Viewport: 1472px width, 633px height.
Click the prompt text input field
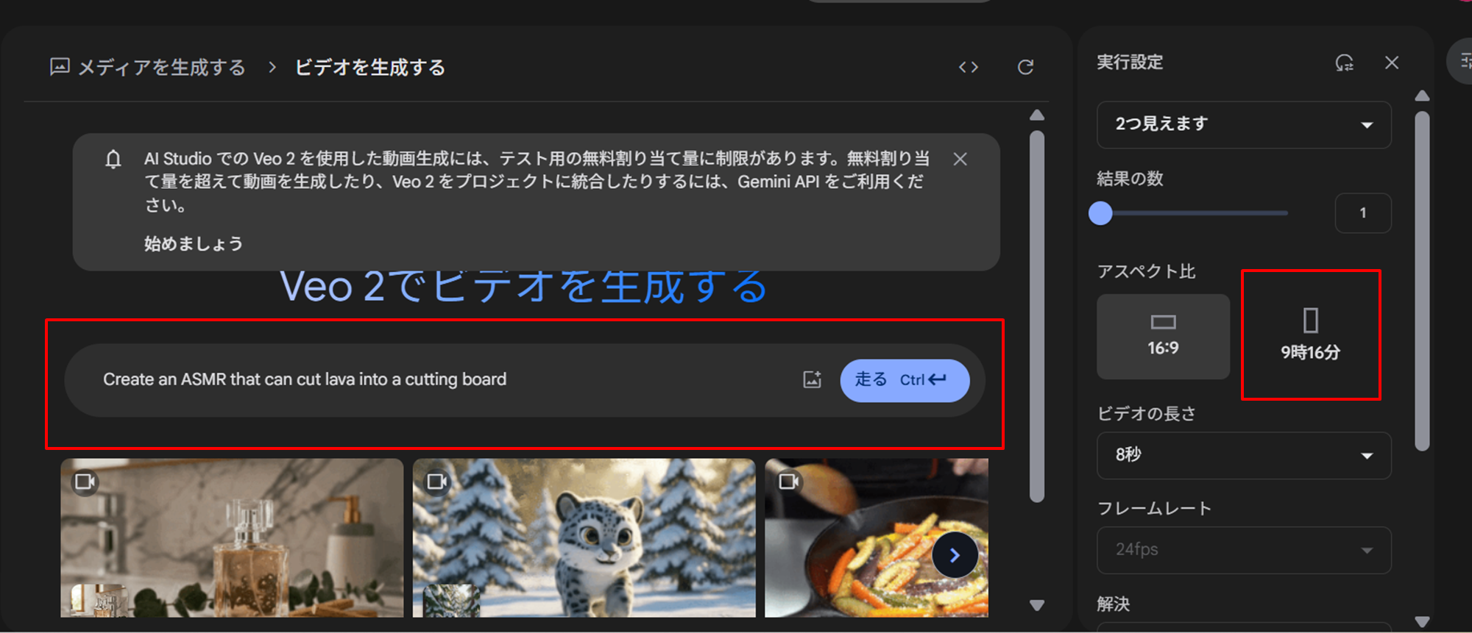coord(442,380)
